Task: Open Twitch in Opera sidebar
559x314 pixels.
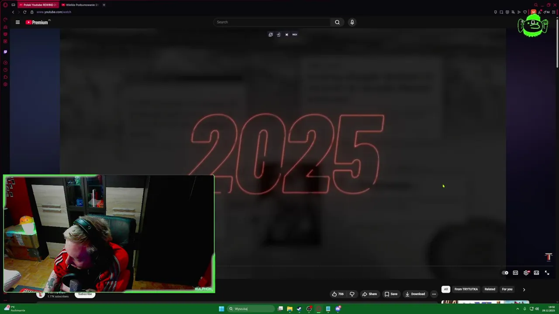Action: (x=5, y=51)
